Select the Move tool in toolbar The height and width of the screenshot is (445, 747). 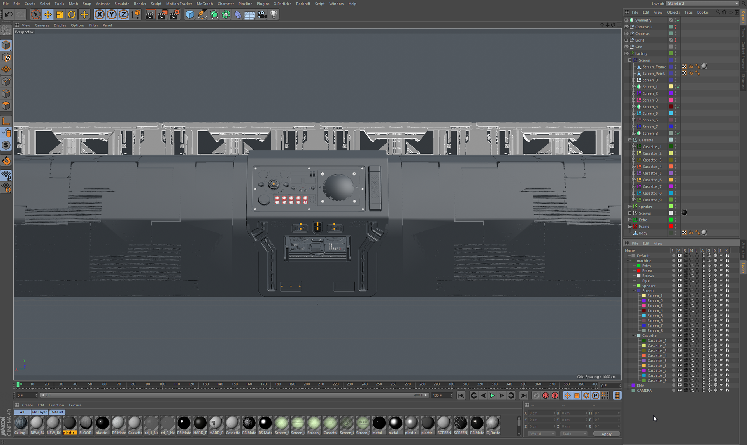click(47, 14)
